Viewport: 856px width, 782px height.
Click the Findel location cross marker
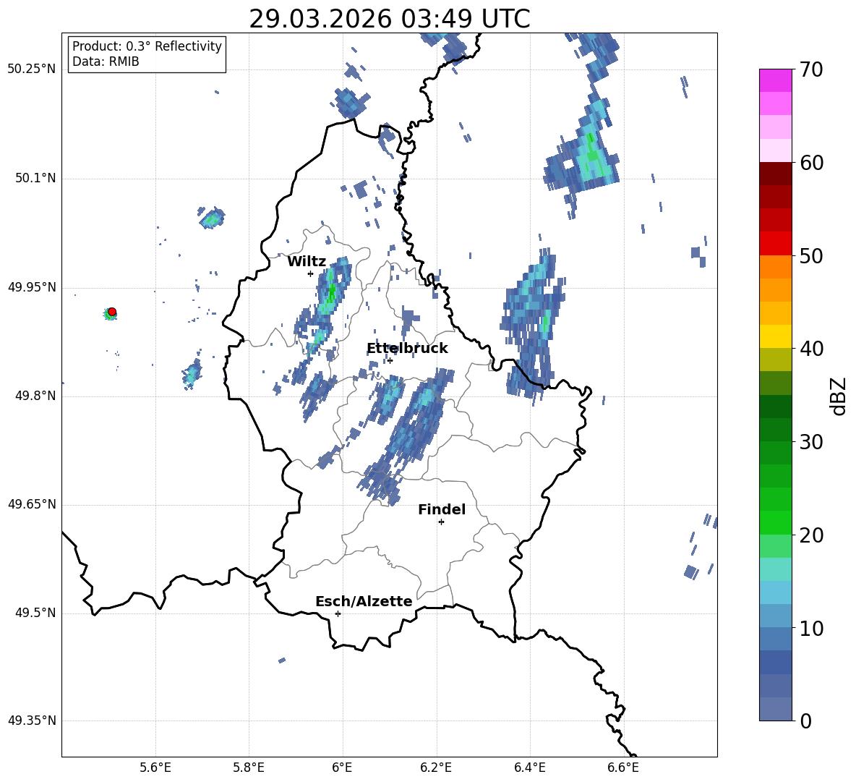[x=441, y=522]
